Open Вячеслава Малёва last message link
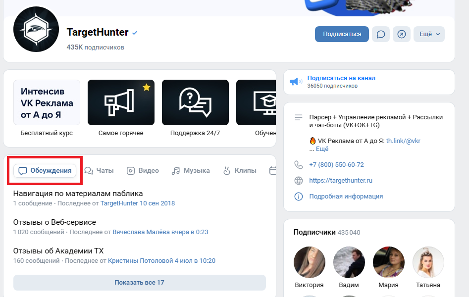 (x=160, y=232)
